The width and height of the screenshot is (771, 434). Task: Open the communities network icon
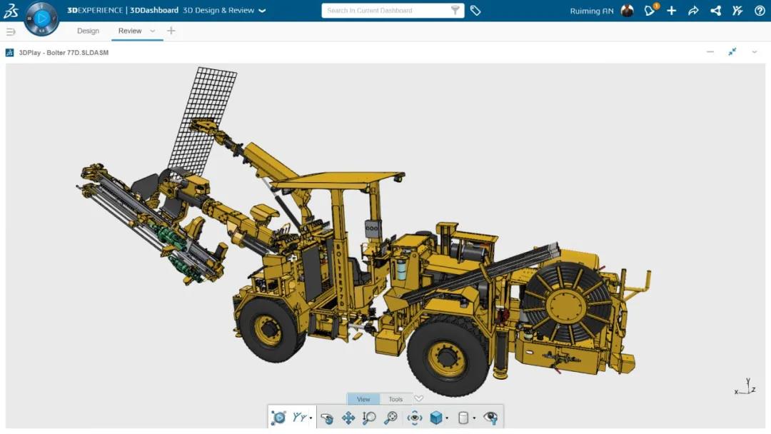pyautogui.click(x=716, y=10)
